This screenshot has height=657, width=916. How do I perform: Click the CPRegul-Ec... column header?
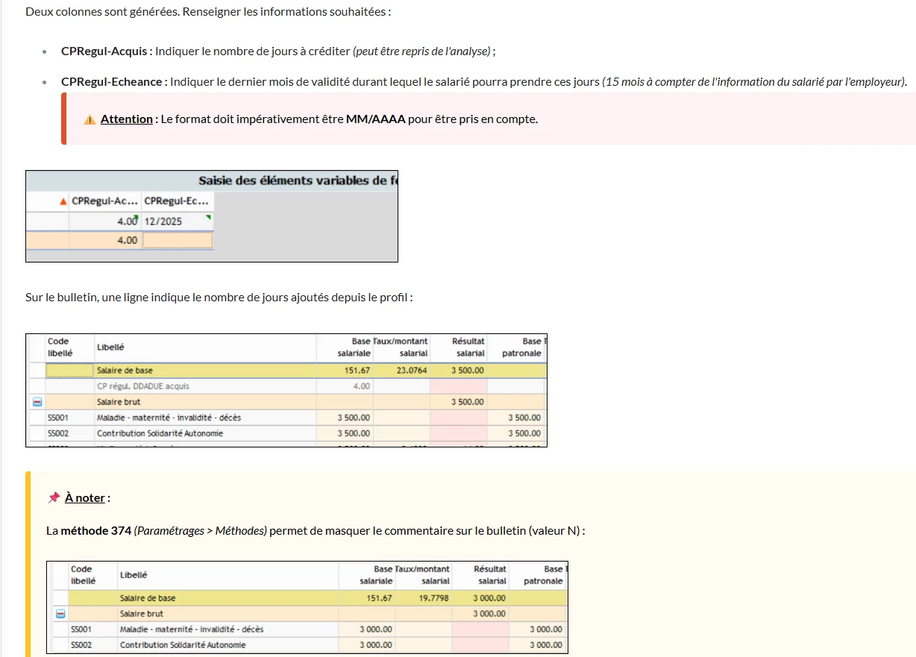click(178, 201)
